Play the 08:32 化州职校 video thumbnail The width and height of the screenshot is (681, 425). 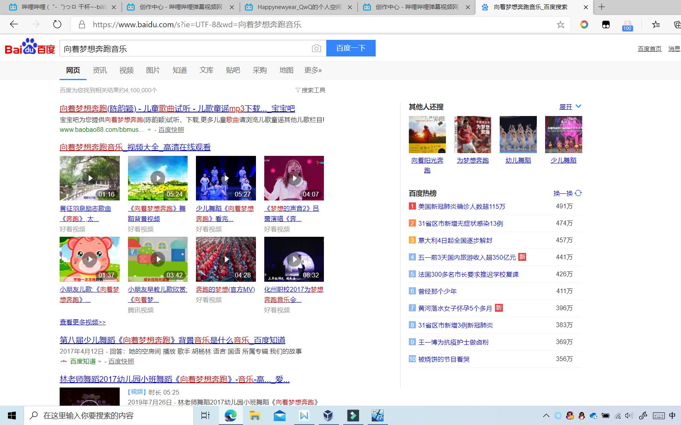pos(294,259)
